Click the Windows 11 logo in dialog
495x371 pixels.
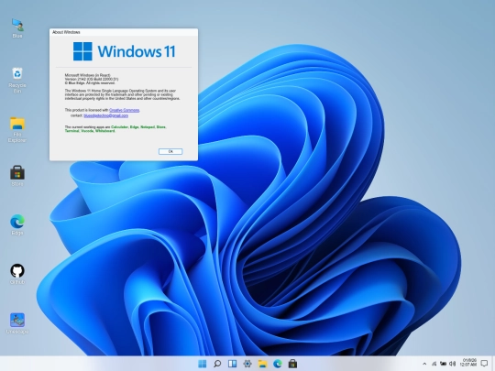124,51
